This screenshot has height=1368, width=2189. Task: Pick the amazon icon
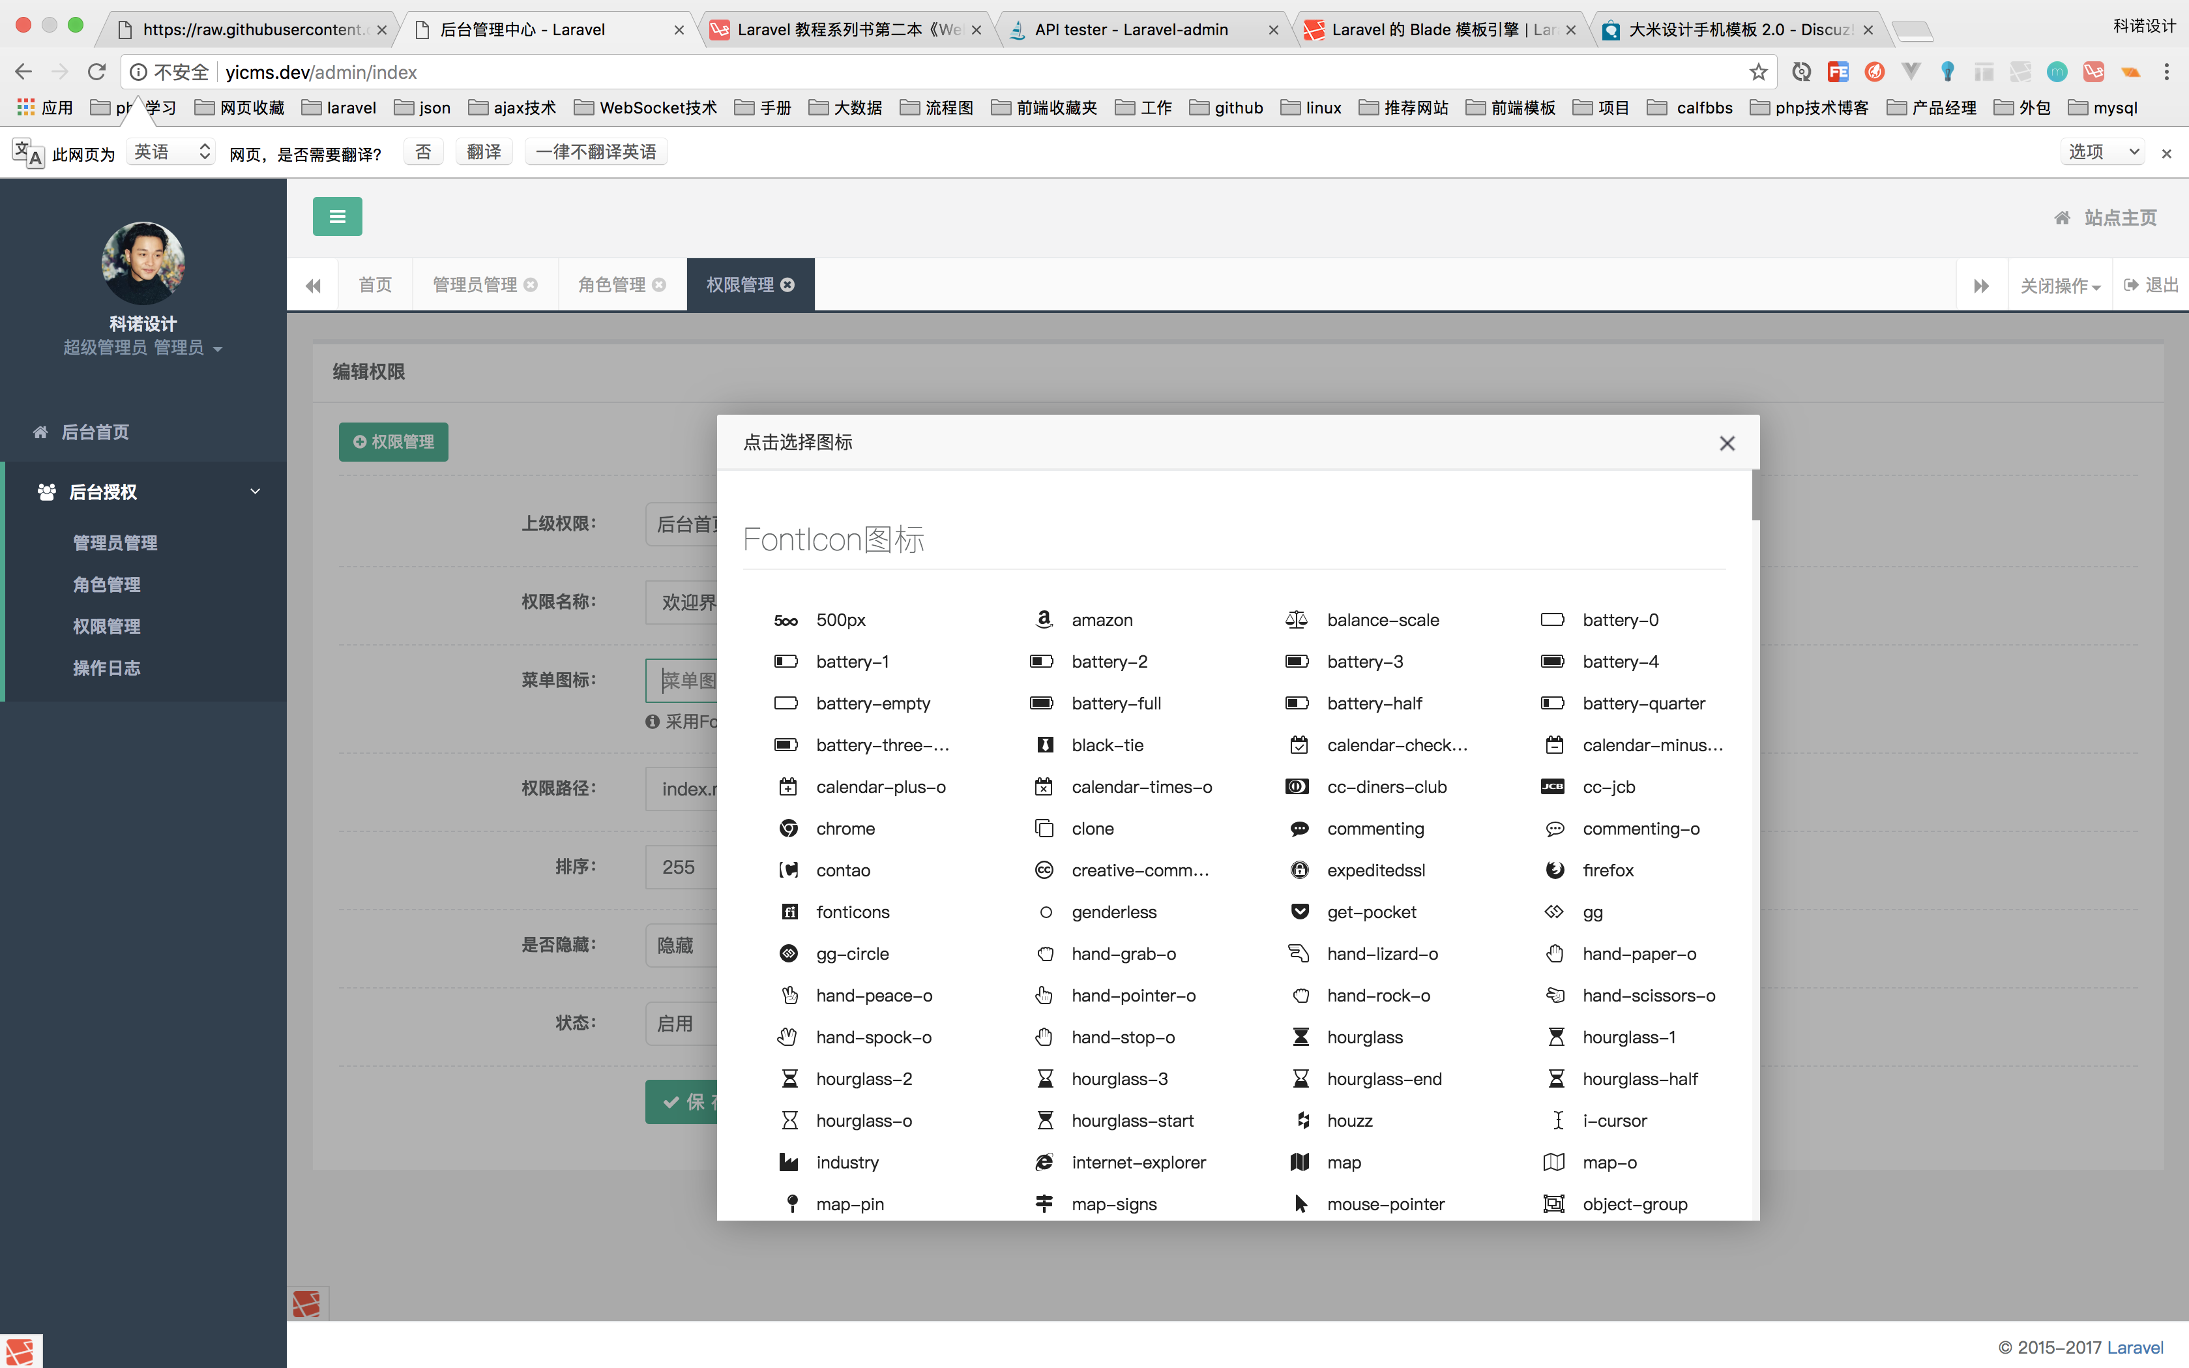pos(1100,619)
